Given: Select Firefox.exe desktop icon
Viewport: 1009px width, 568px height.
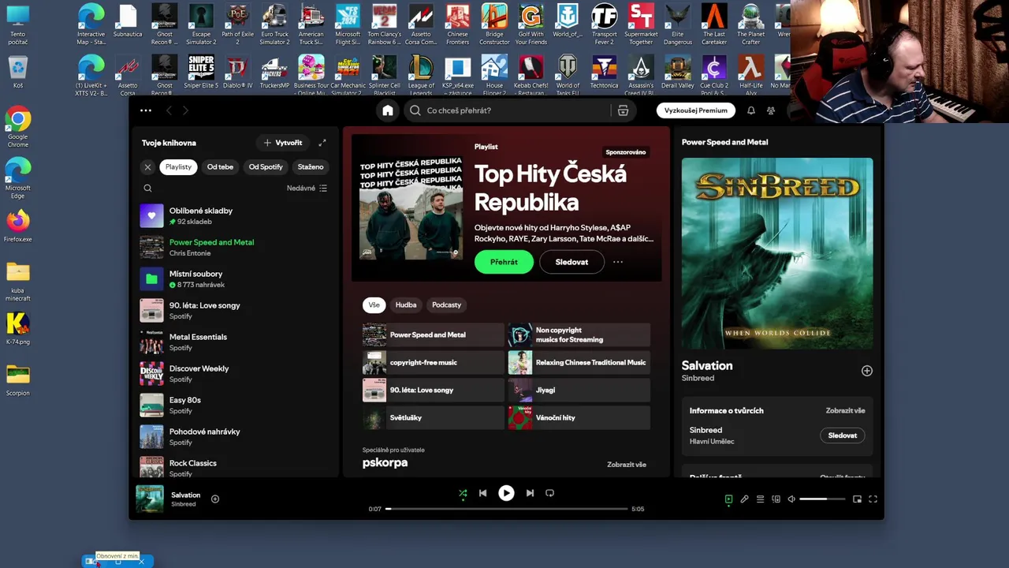Looking at the screenshot, I should click(x=18, y=226).
